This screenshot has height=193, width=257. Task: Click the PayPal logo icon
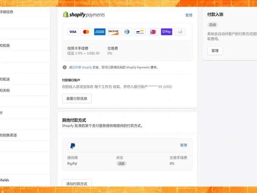[x=73, y=146]
